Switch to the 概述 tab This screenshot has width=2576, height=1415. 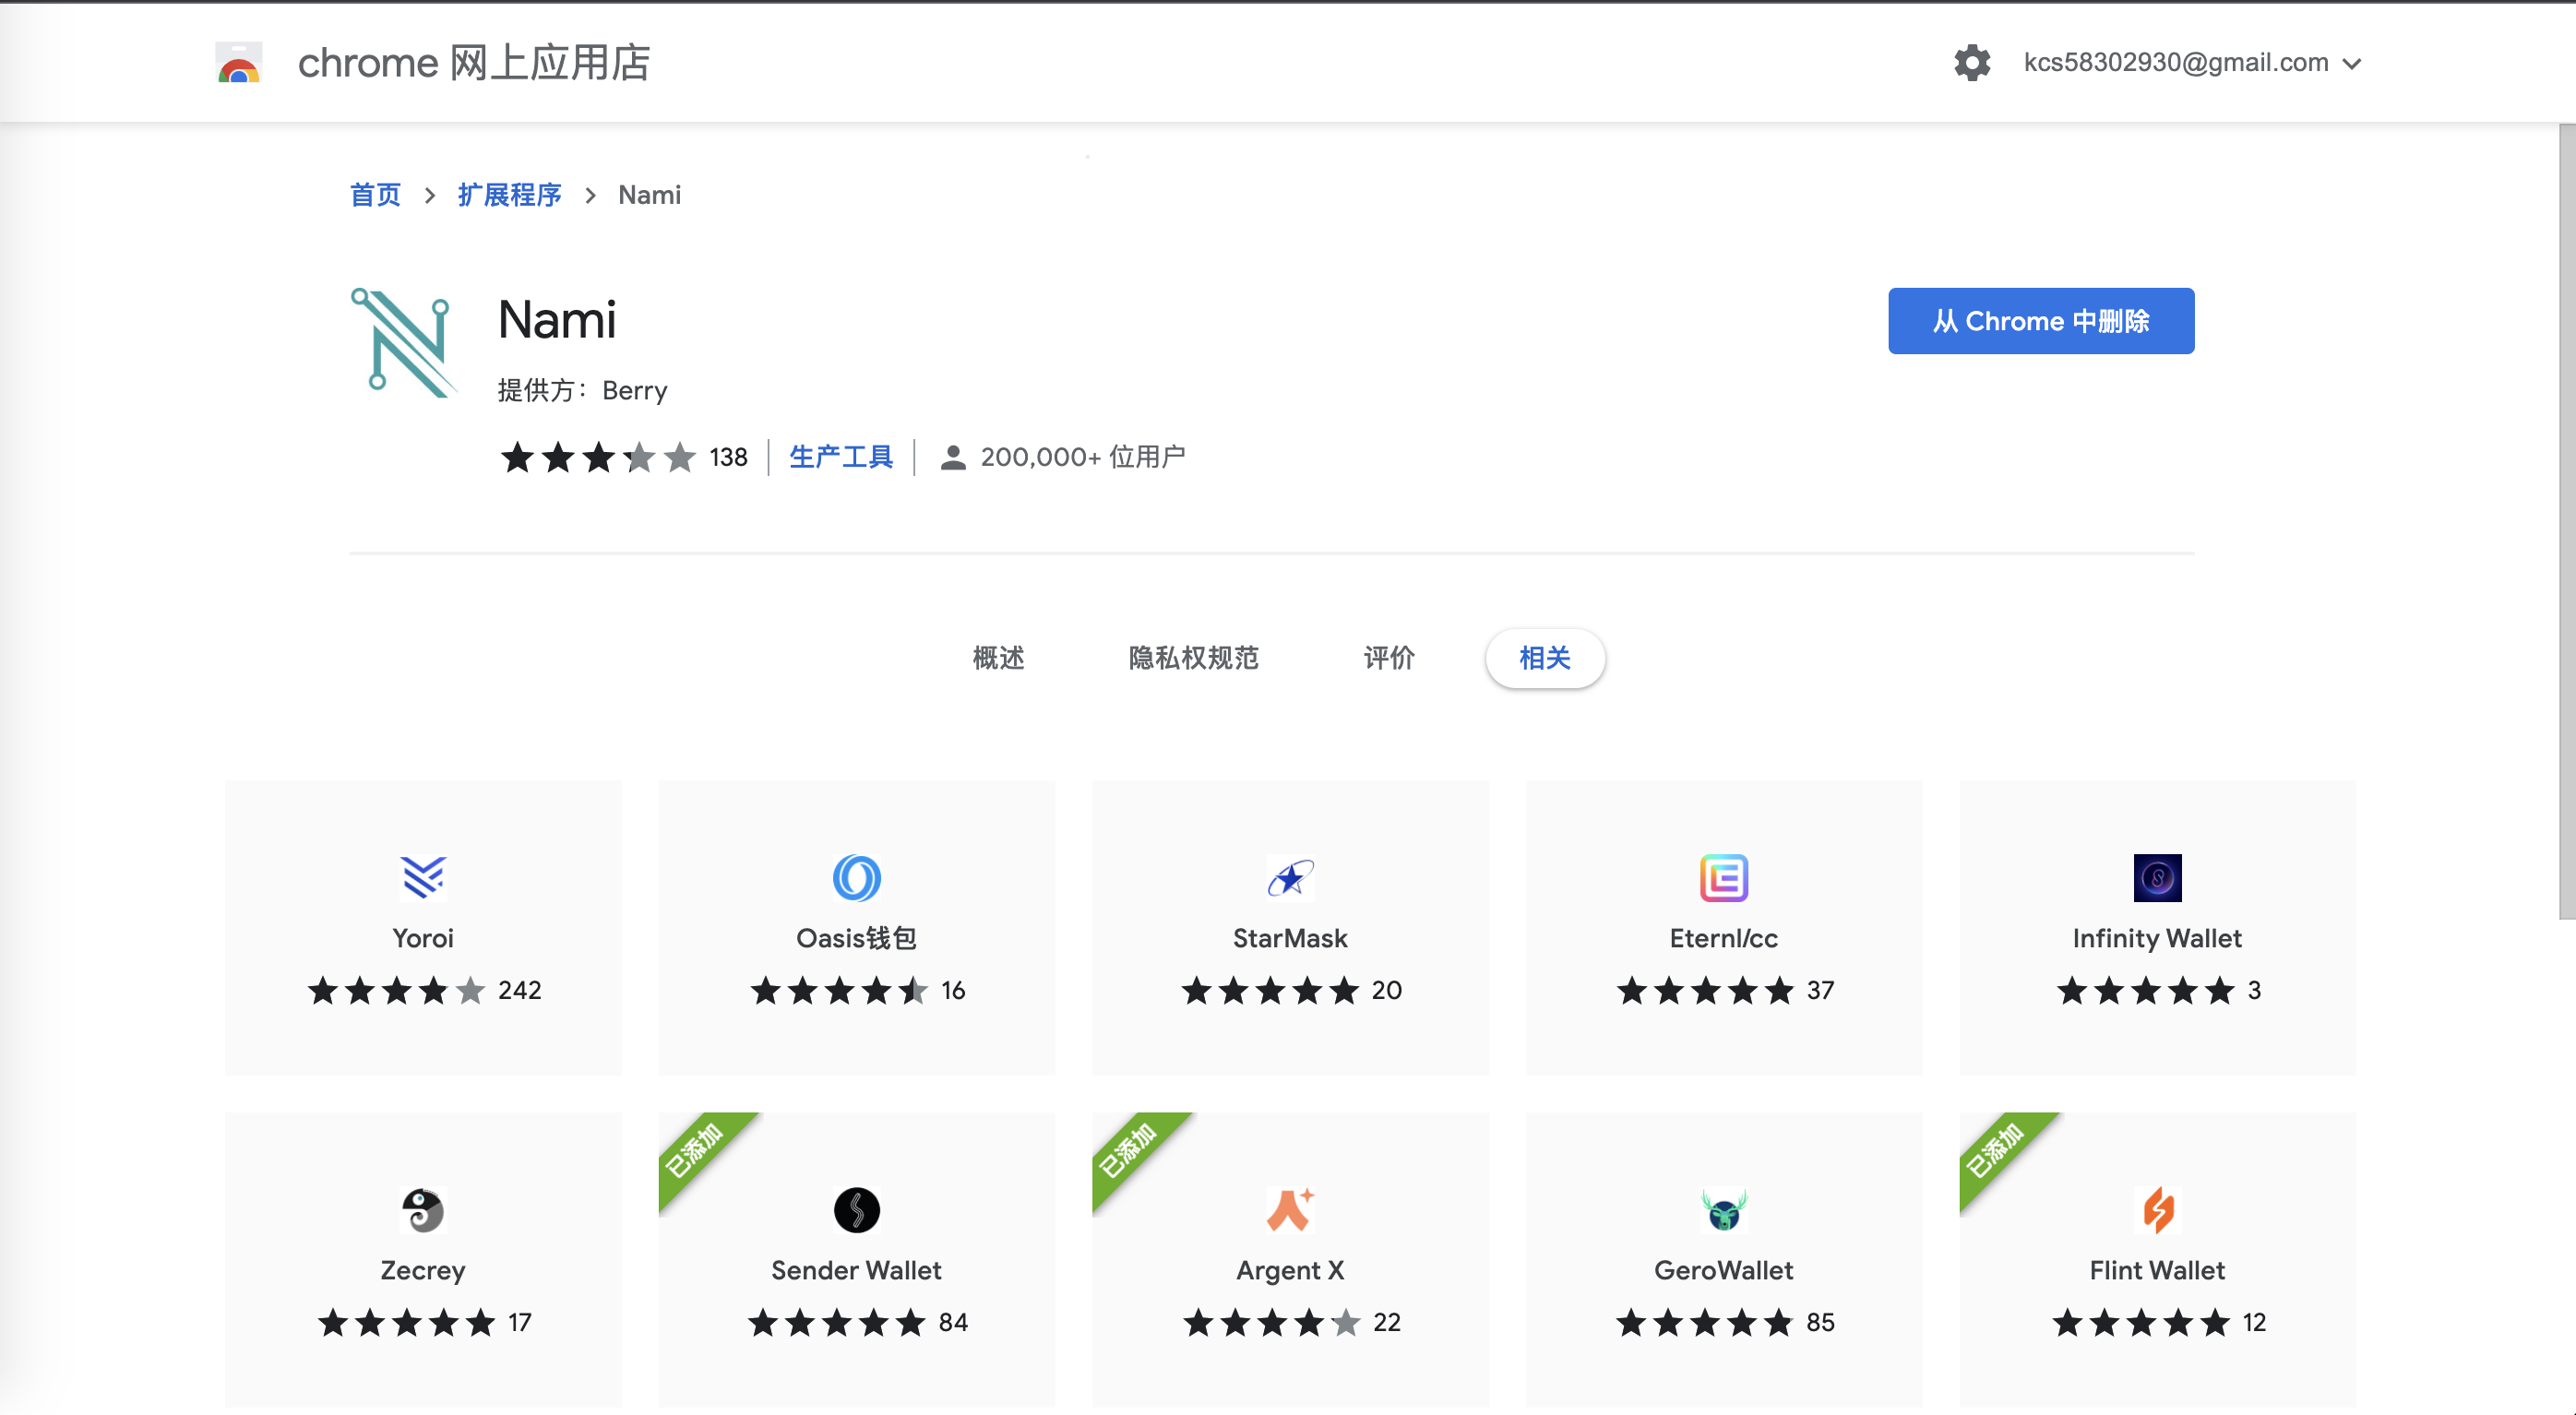point(998,658)
